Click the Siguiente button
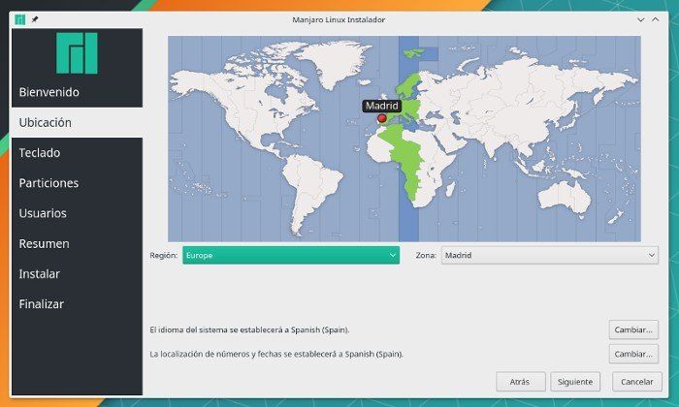This screenshot has width=679, height=407. 575,382
